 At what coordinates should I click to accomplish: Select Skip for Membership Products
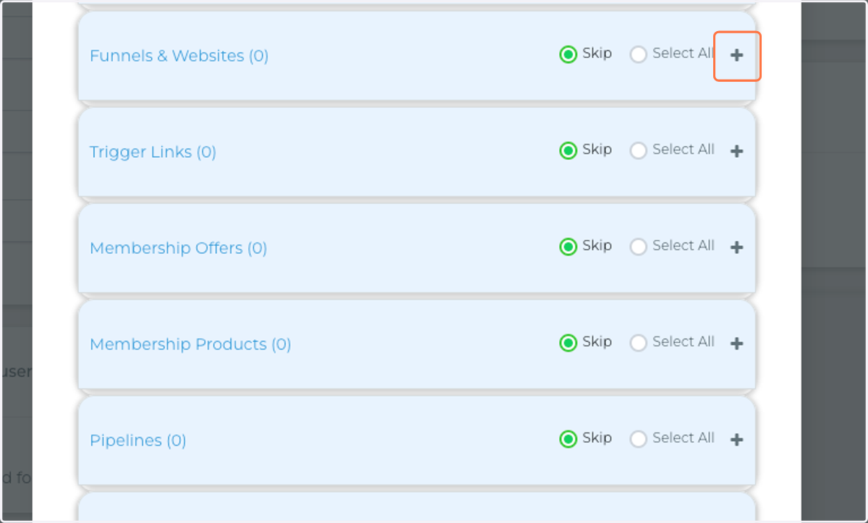tap(569, 343)
